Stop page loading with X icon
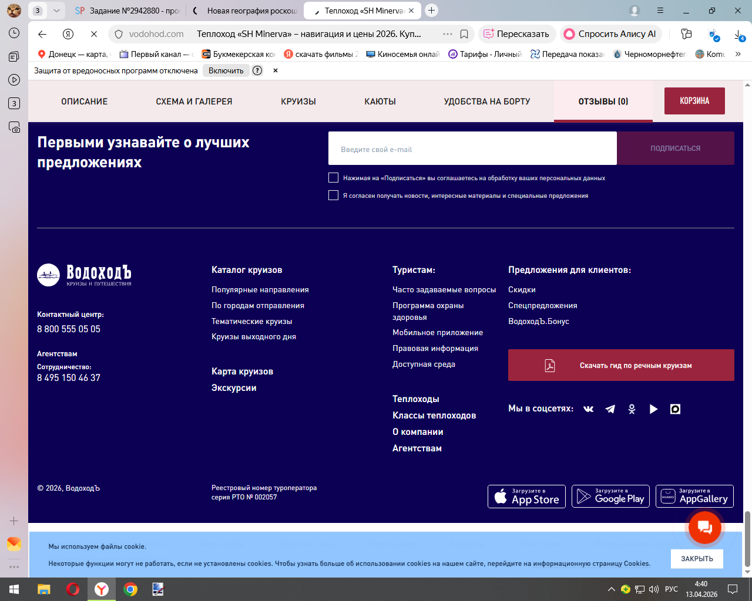This screenshot has width=752, height=601. click(94, 34)
